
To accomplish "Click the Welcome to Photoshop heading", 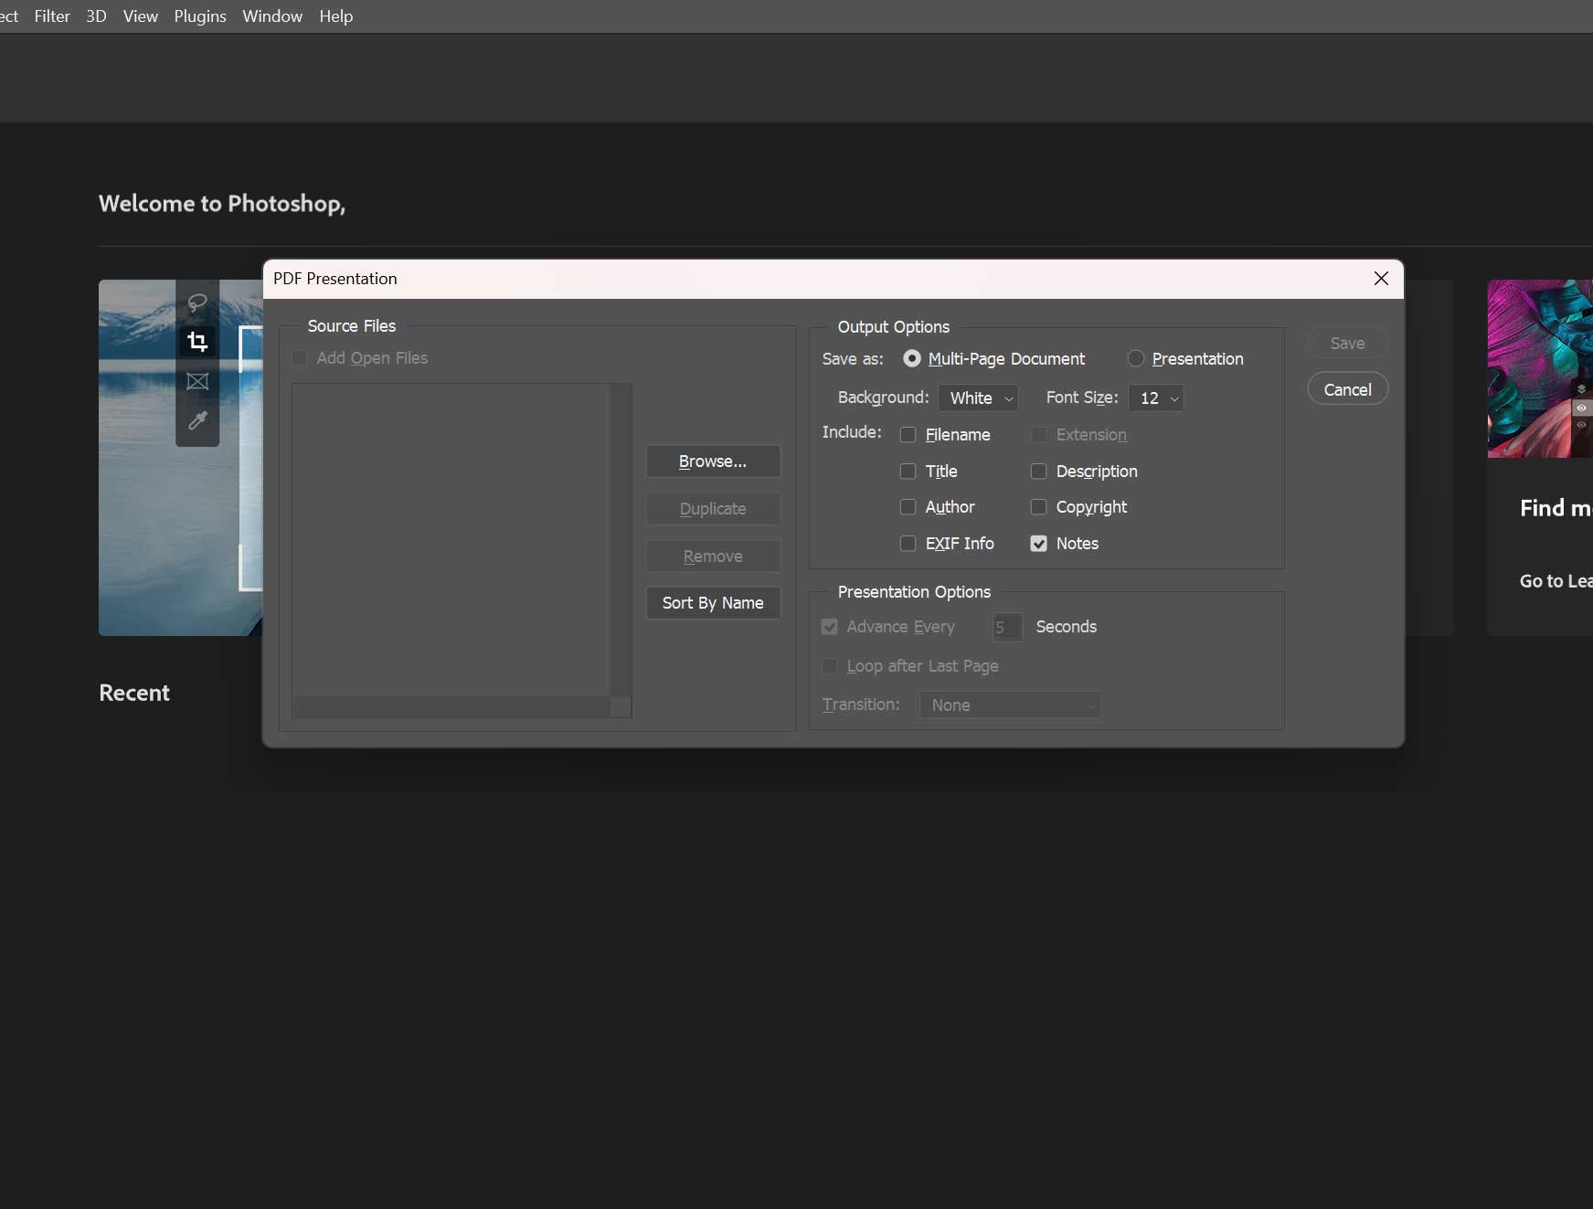I will 222,204.
